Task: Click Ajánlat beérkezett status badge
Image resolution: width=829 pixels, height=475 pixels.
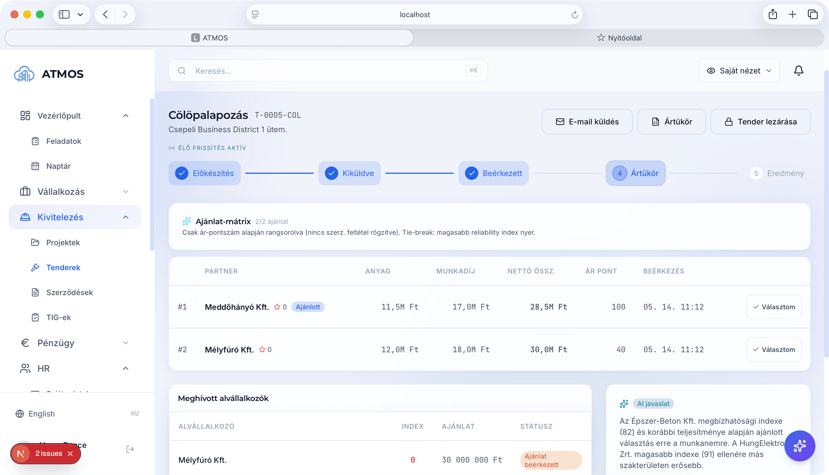Action: 551,460
